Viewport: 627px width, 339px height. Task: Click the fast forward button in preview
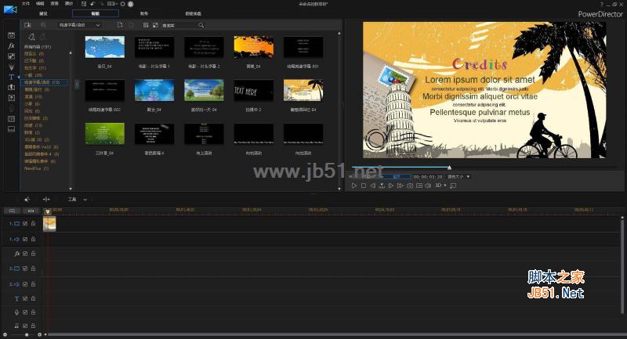pos(400,186)
